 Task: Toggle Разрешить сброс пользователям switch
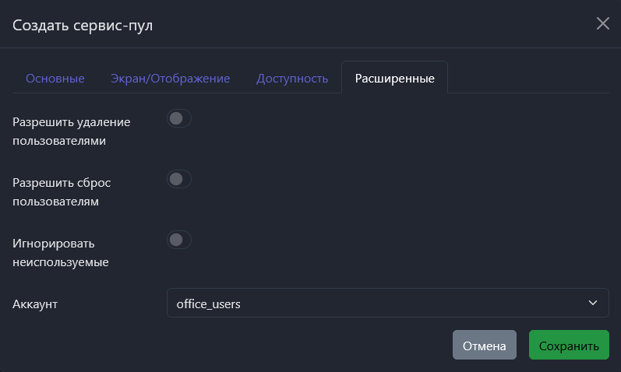pyautogui.click(x=179, y=179)
